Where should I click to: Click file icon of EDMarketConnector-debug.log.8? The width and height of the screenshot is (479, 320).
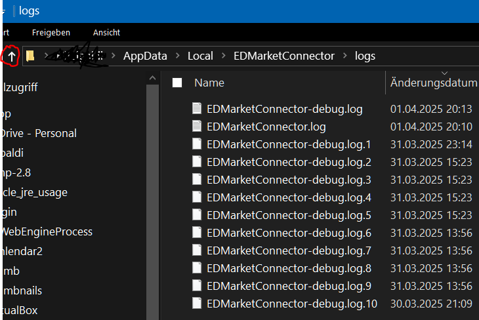(197, 268)
